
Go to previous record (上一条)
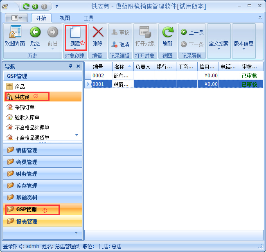coord(192,32)
